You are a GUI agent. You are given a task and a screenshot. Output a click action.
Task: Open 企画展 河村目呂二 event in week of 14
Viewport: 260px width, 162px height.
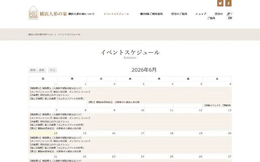[130, 145]
